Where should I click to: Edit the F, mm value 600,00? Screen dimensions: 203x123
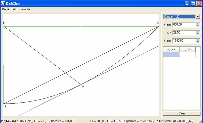pos(184,25)
